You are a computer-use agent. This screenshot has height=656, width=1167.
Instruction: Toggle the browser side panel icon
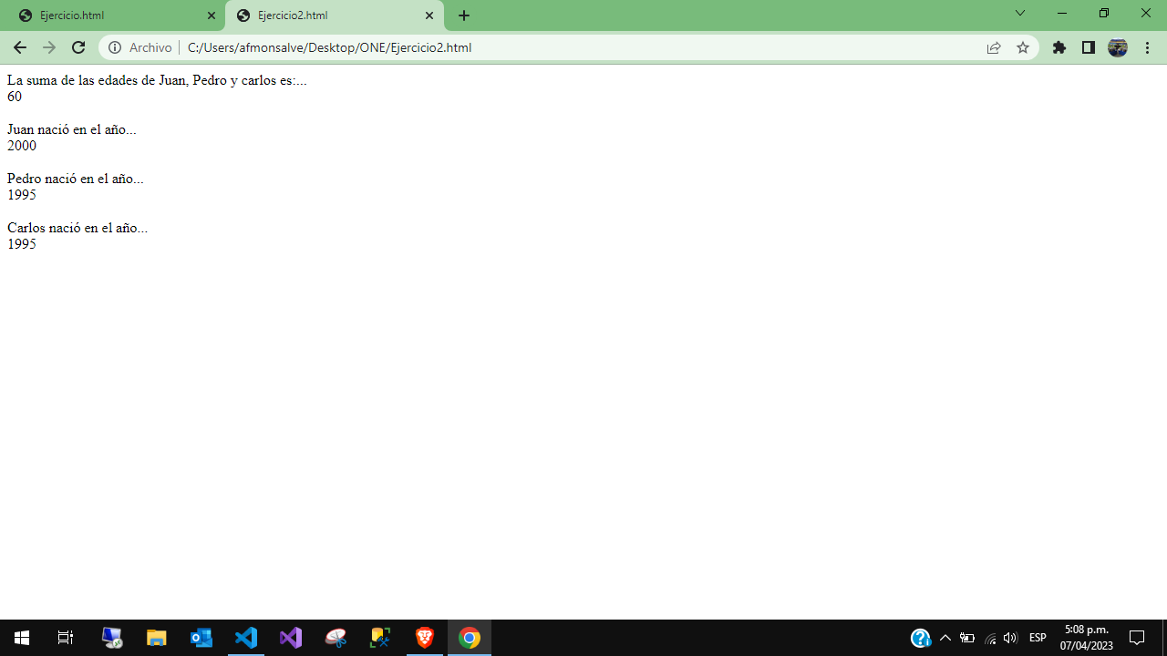1088,47
